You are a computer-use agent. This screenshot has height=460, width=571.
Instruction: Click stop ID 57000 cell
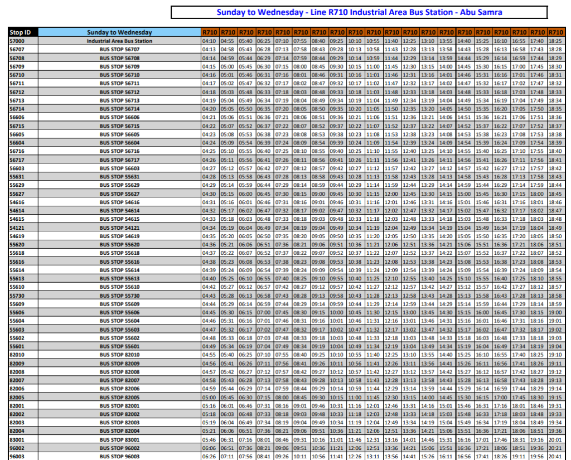click(17, 41)
